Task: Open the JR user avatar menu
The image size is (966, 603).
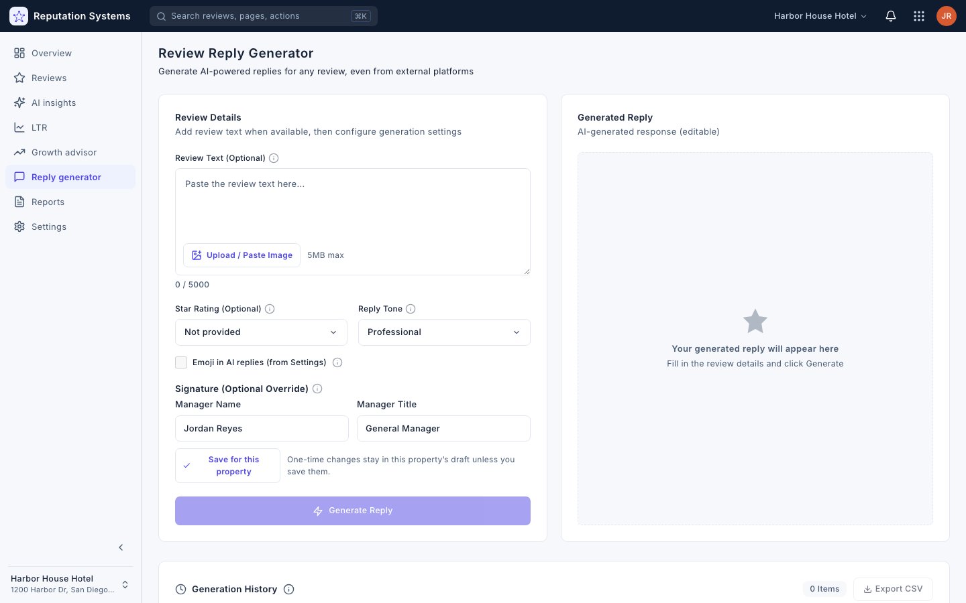Action: [x=947, y=16]
